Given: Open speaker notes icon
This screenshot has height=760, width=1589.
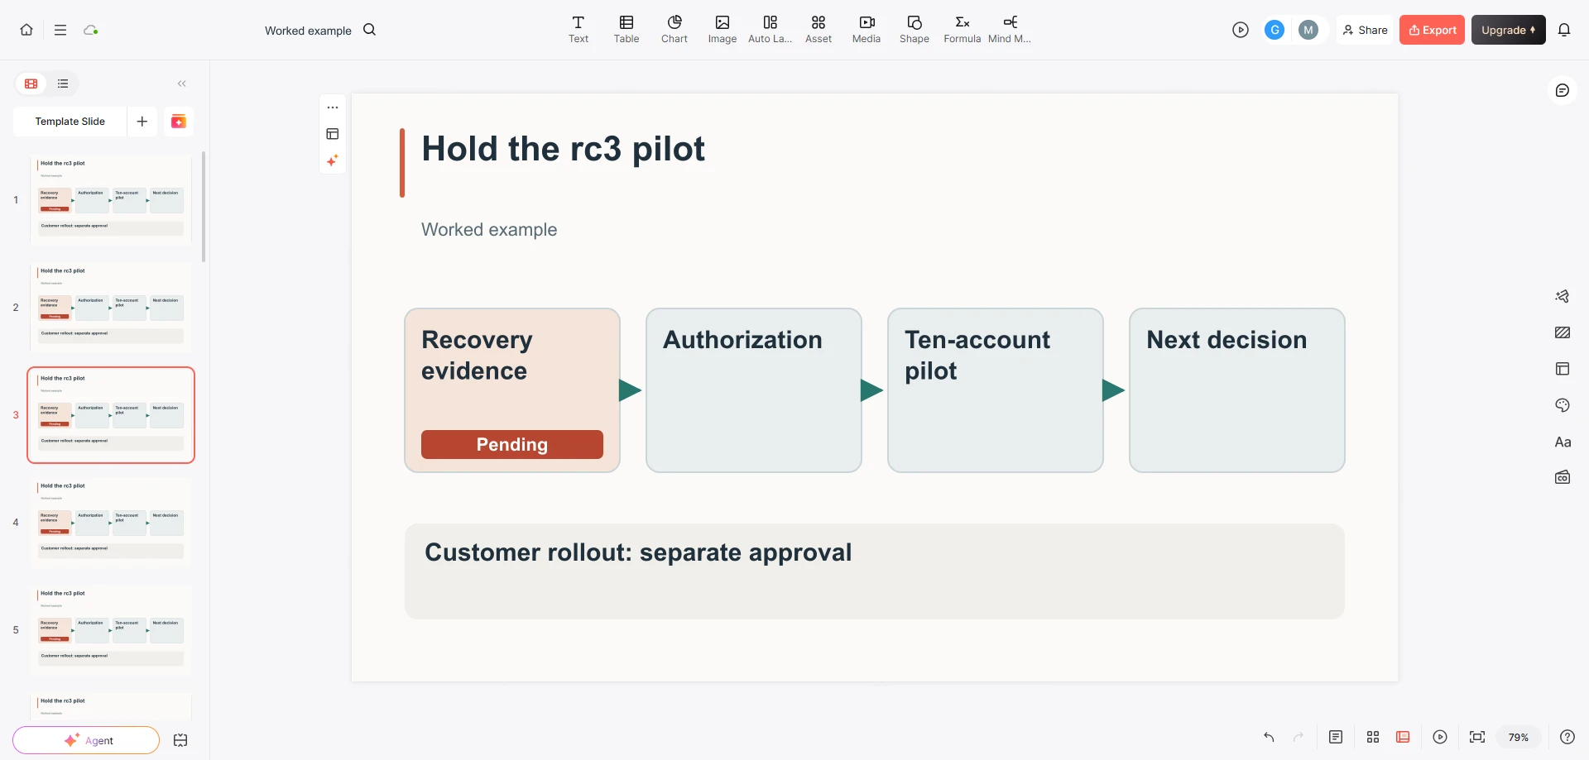Looking at the screenshot, I should 1336,737.
